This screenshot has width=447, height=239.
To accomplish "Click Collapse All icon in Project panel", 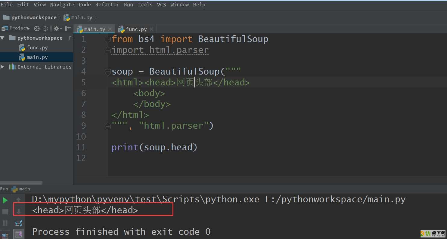I will pos(45,29).
